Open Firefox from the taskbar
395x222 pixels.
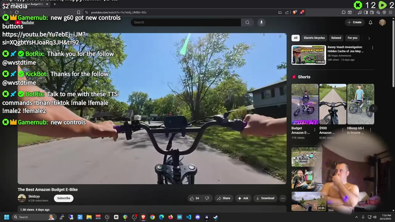click(x=170, y=217)
